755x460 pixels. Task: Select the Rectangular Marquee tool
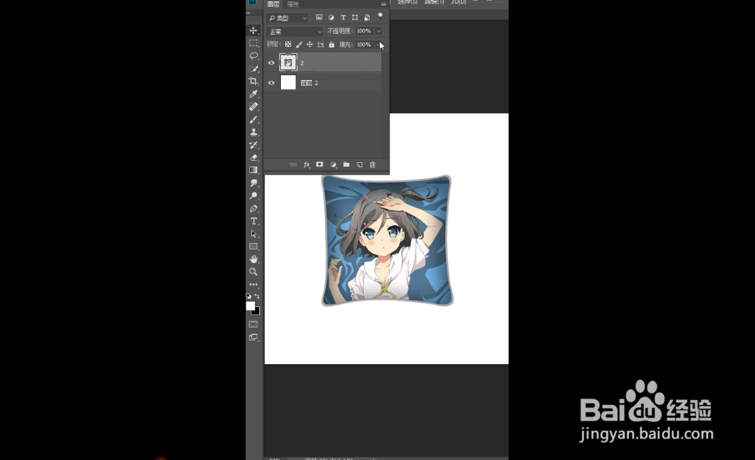pos(254,43)
